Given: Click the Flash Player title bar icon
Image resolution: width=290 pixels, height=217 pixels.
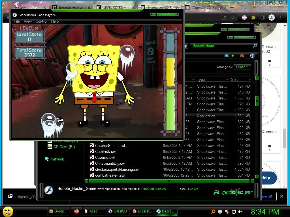Looking at the screenshot, I should pyautogui.click(x=15, y=15).
